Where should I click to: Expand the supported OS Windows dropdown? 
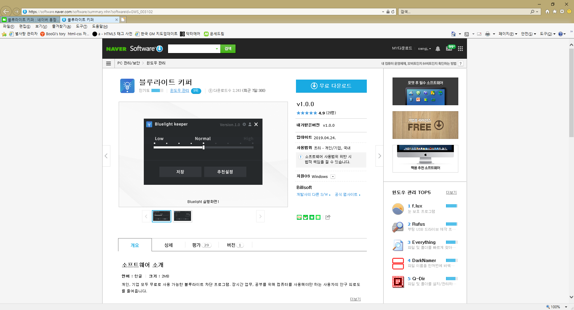333,176
